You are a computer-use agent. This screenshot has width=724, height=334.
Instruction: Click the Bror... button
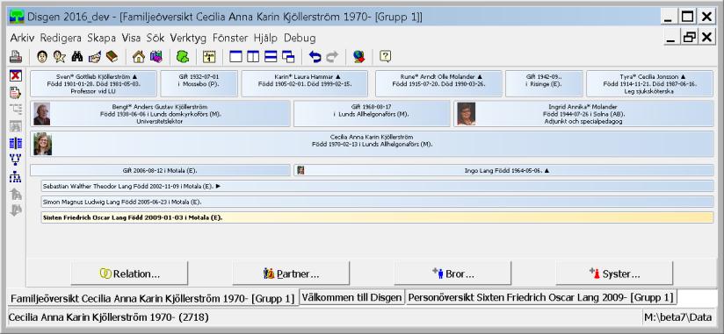coord(453,274)
